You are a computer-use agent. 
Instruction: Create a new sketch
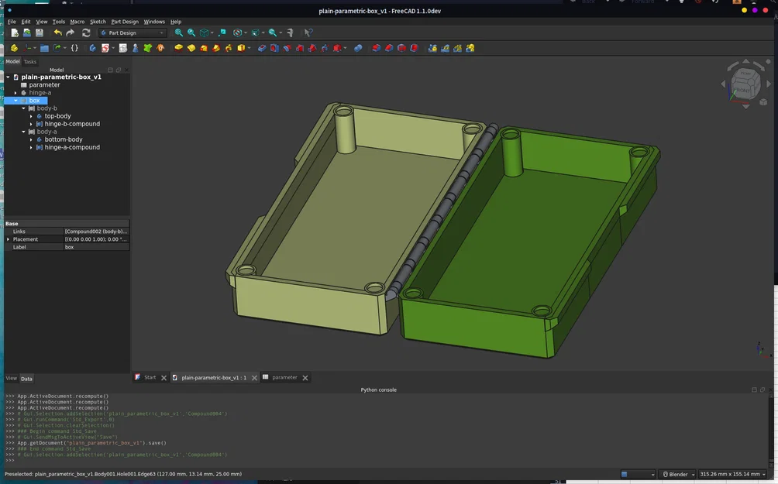point(105,48)
